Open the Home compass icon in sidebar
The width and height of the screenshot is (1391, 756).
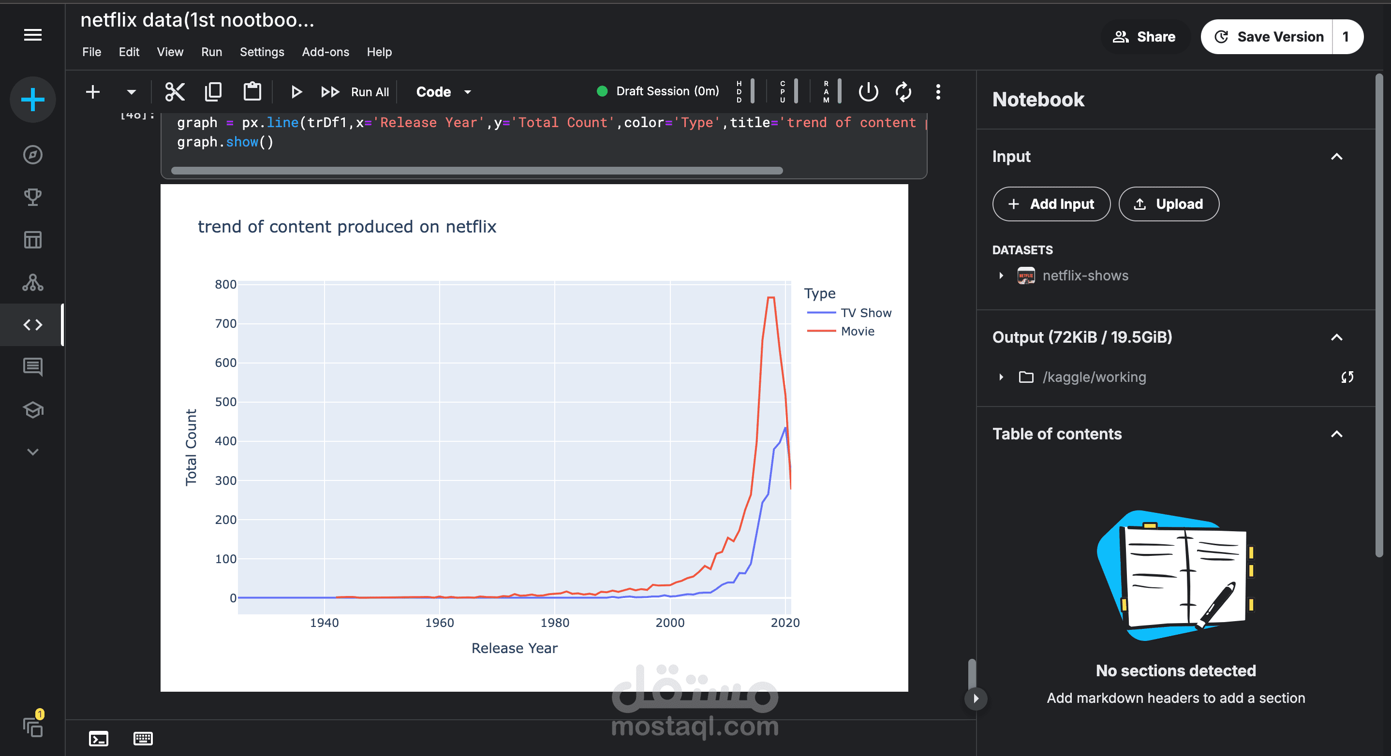coord(32,155)
